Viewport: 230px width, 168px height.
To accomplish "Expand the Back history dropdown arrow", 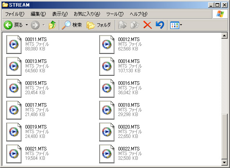I will click(x=27, y=25).
